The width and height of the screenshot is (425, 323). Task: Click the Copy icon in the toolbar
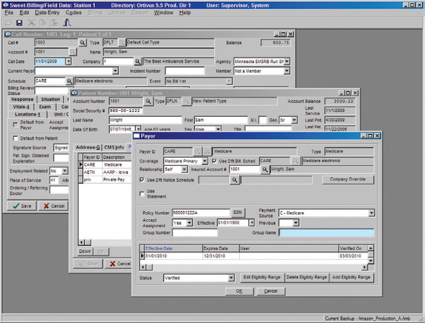click(44, 23)
